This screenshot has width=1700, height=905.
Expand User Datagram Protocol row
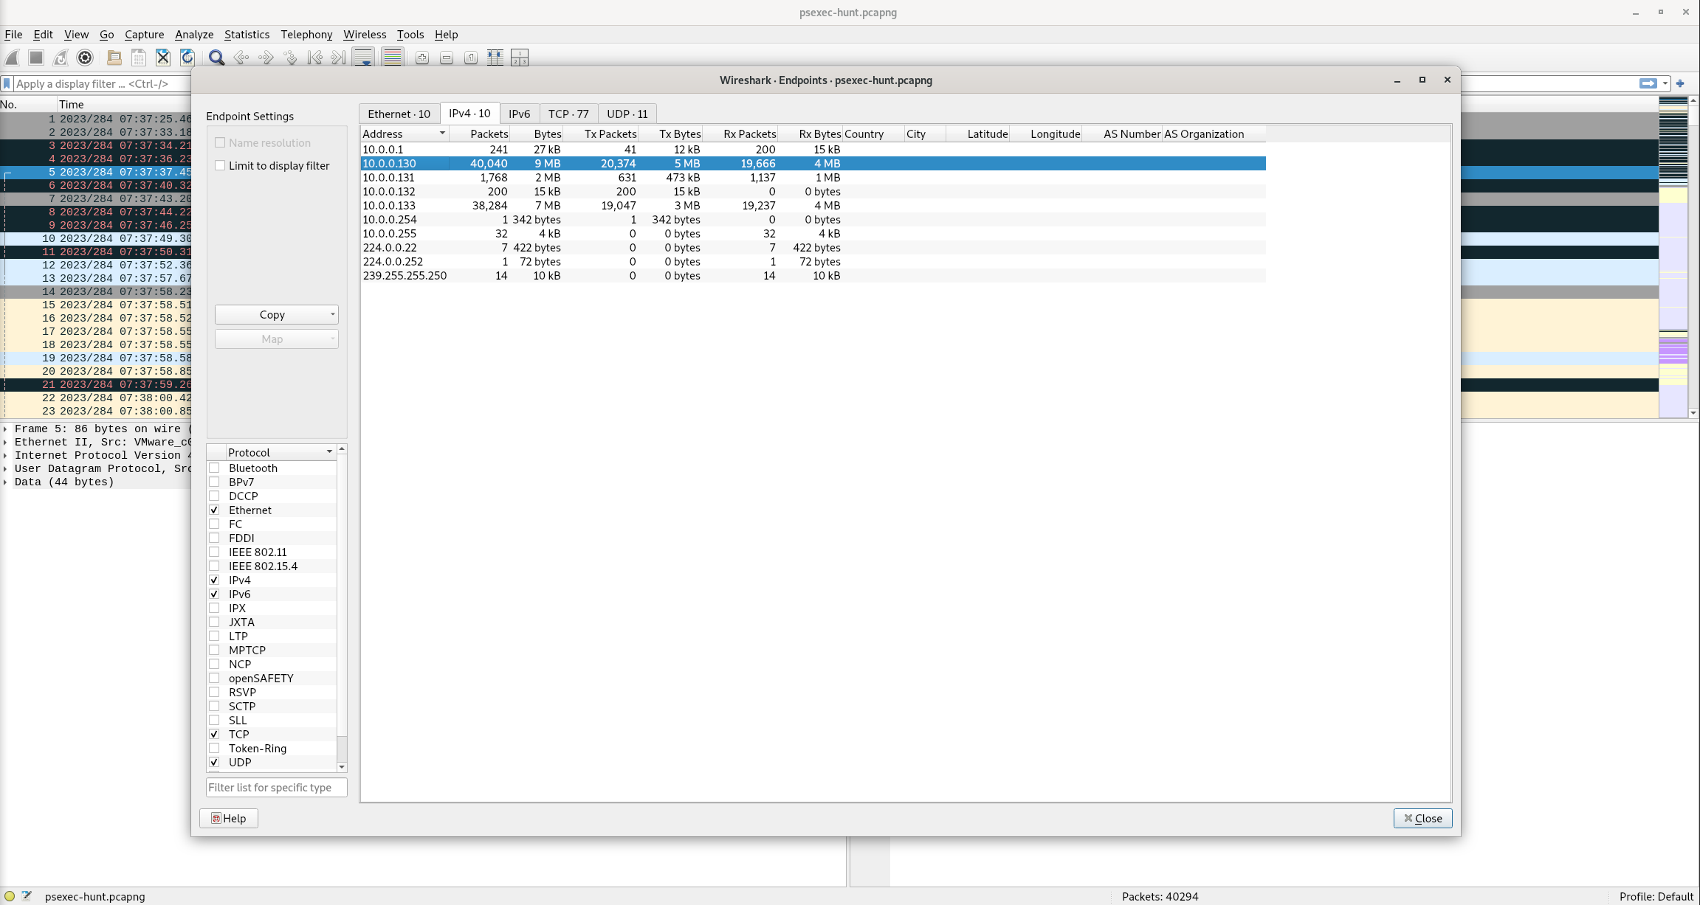(6, 468)
